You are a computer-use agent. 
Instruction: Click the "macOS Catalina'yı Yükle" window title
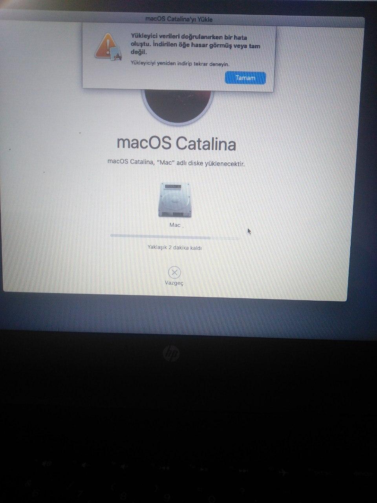click(x=179, y=19)
